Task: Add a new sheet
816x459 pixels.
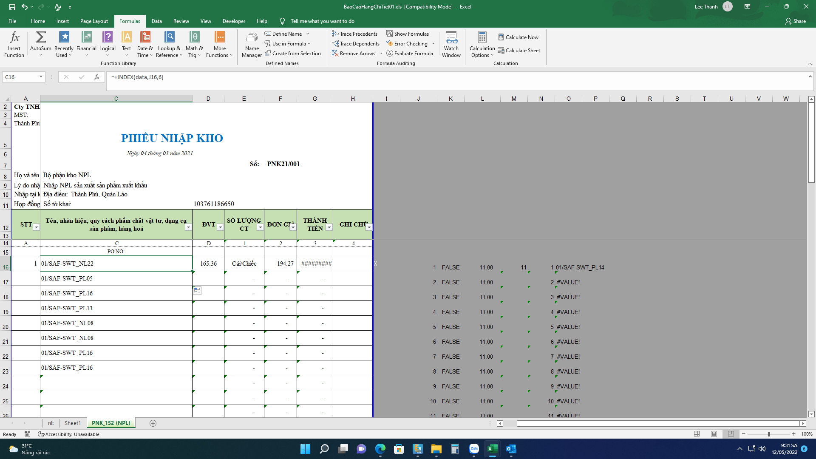Action: [153, 423]
